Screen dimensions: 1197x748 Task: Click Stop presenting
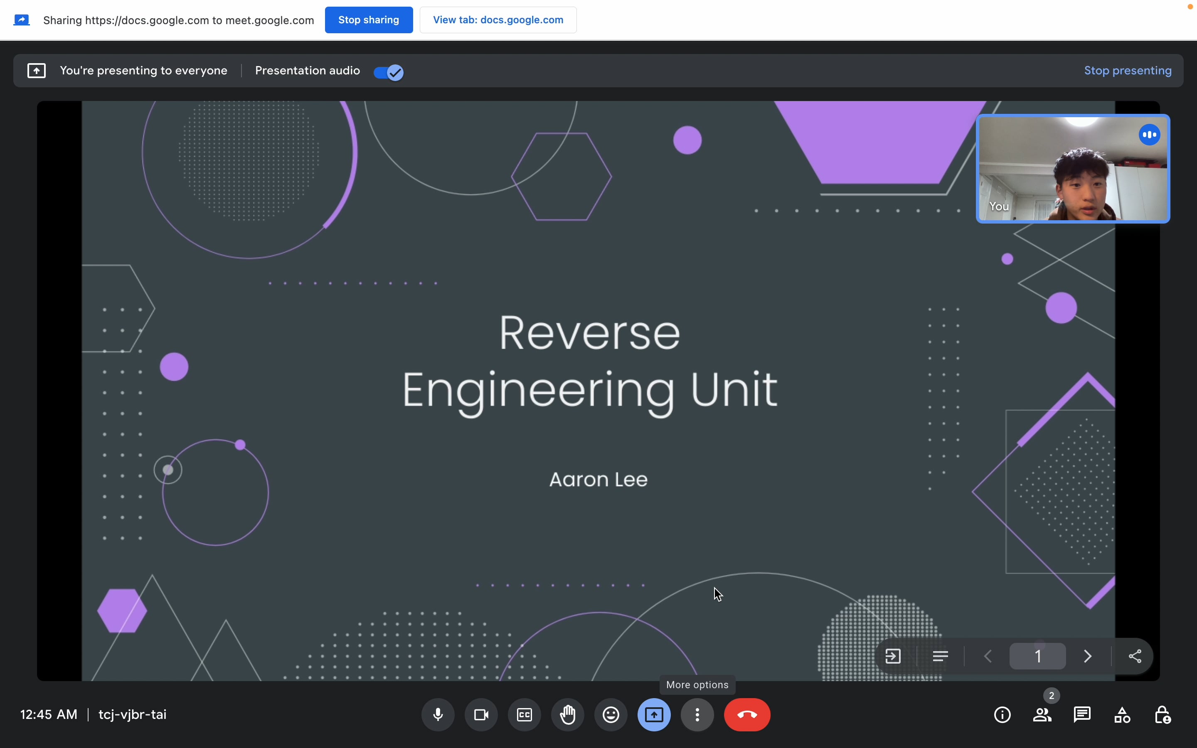click(x=1128, y=71)
